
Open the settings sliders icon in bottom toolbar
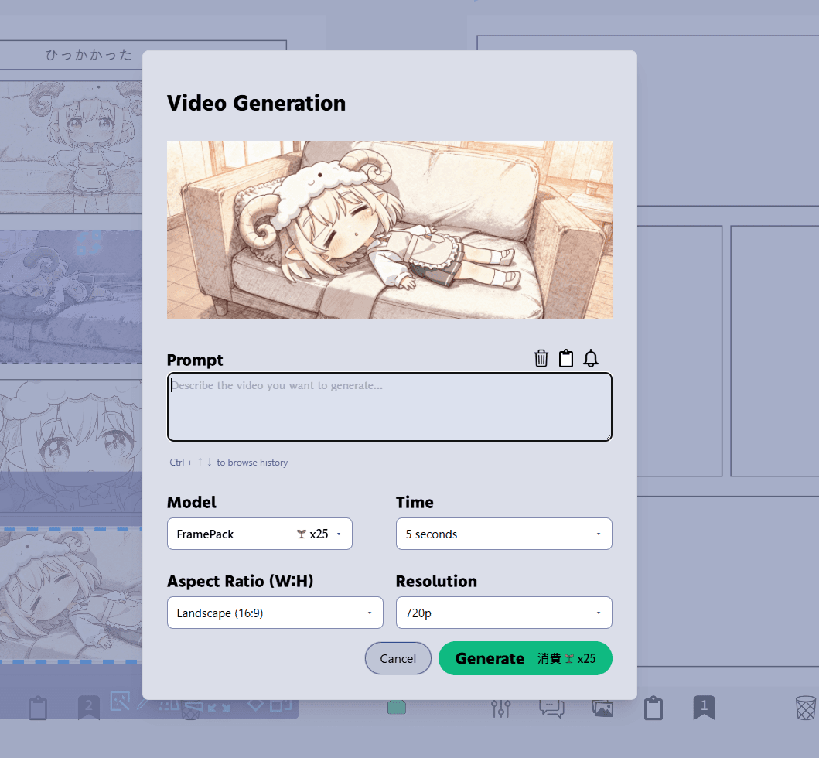pyautogui.click(x=501, y=708)
